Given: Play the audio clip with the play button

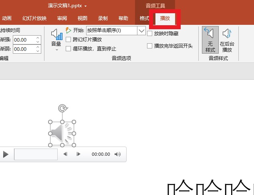Looking at the screenshot, I should point(6,154).
